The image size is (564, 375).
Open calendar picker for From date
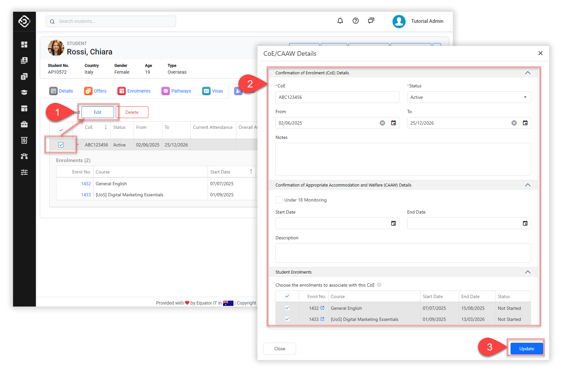click(x=393, y=123)
